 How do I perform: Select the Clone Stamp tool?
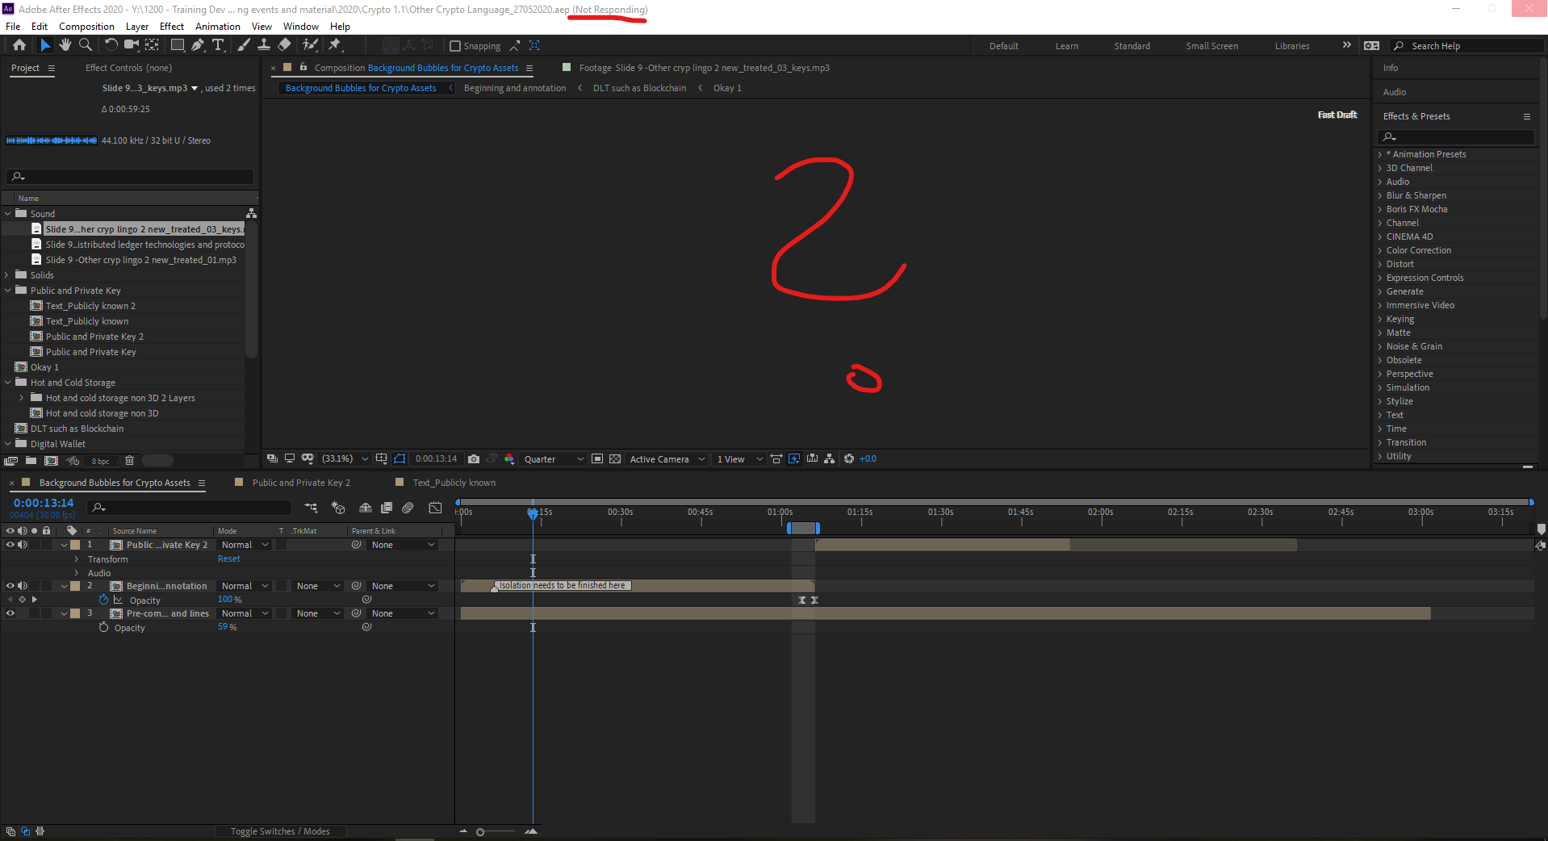point(264,45)
